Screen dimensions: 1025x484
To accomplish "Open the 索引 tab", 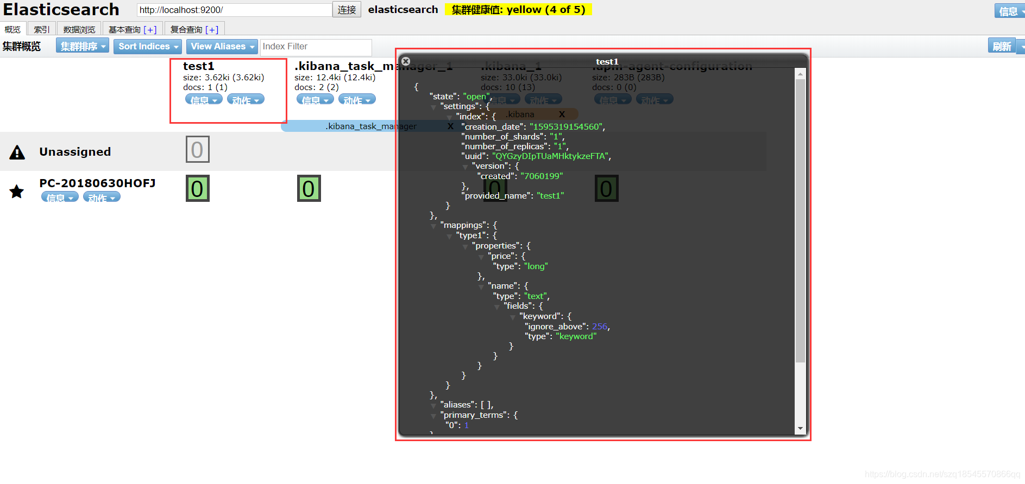I will click(x=41, y=29).
